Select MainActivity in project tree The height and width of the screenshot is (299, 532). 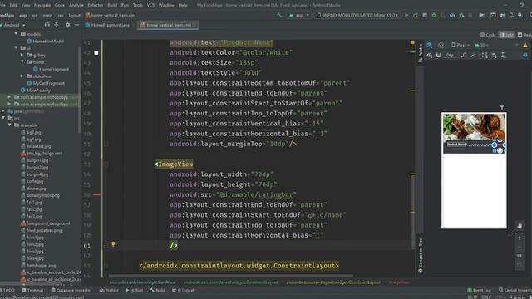point(35,91)
